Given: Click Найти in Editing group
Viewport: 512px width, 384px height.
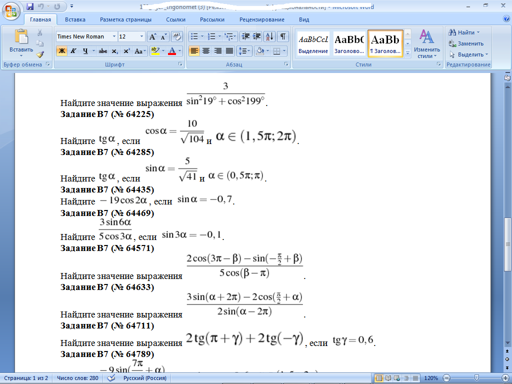Looking at the screenshot, I should tap(464, 32).
